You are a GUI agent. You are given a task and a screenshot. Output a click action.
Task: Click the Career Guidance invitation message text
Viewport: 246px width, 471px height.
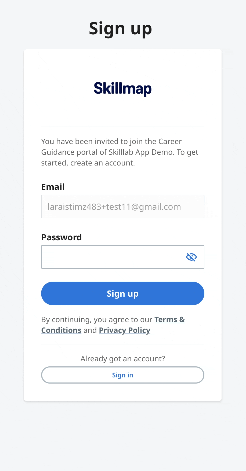pos(120,152)
